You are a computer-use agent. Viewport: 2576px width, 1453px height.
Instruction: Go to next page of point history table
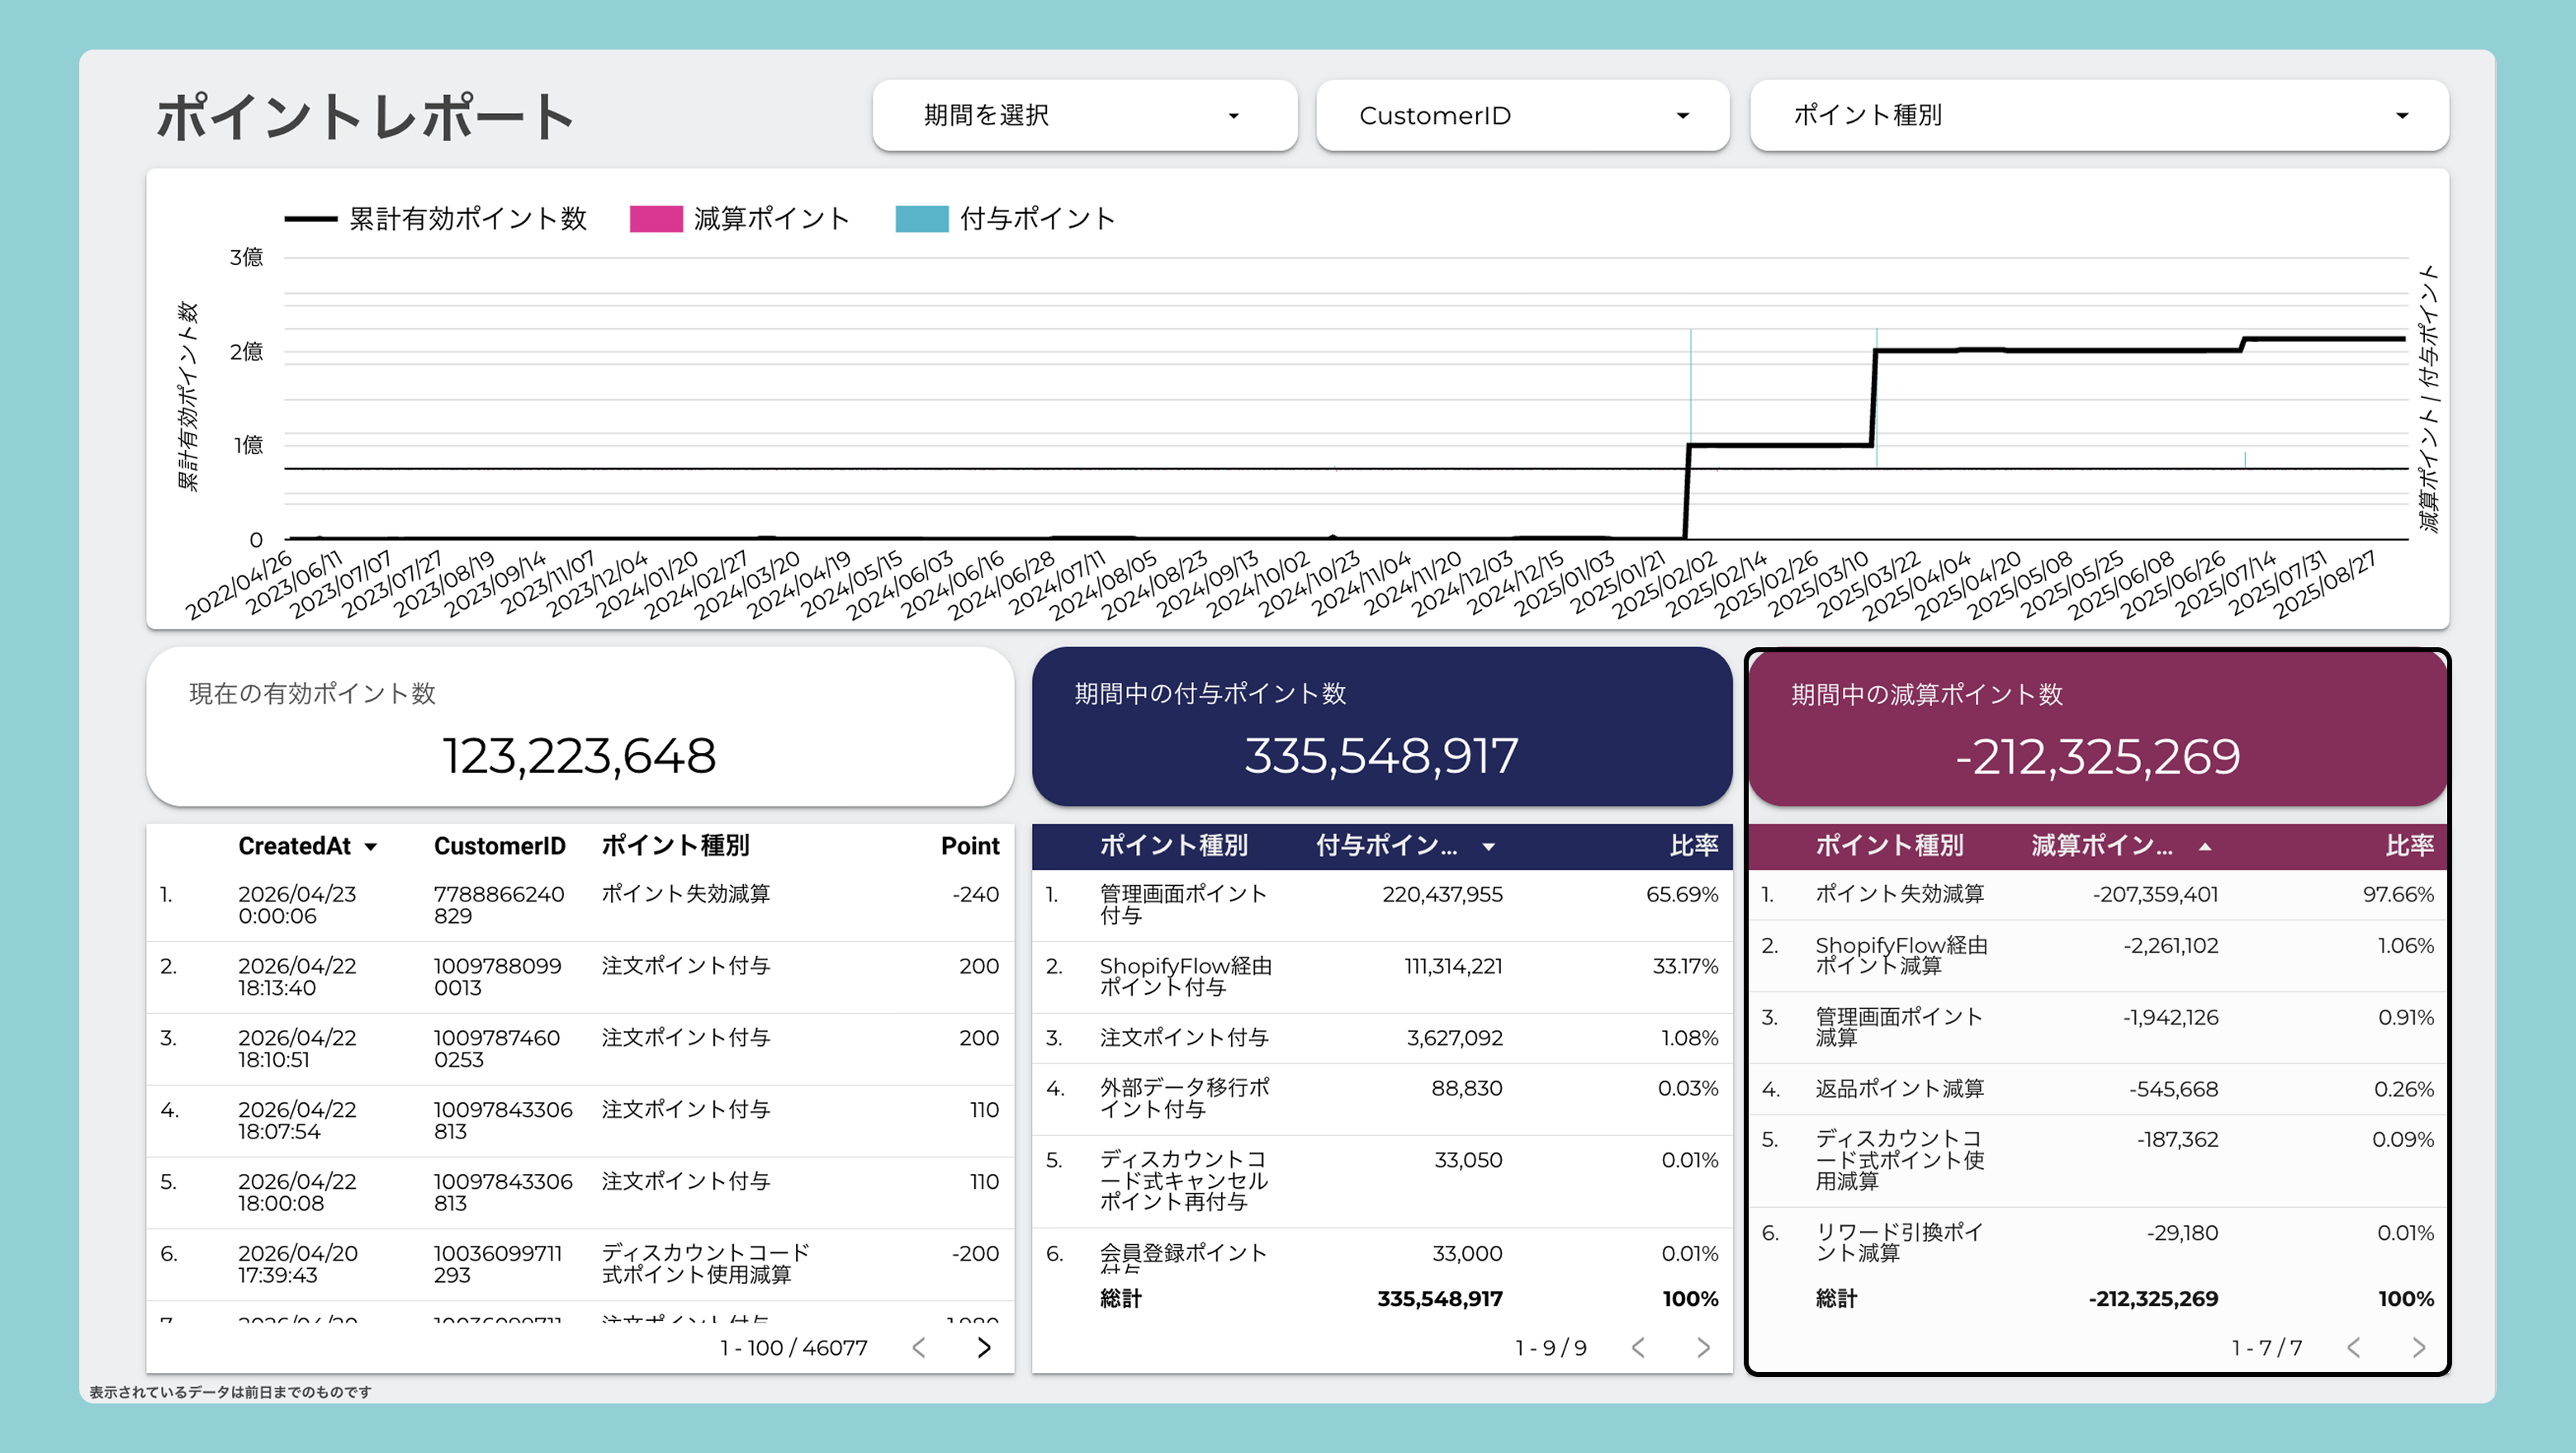pos(984,1347)
